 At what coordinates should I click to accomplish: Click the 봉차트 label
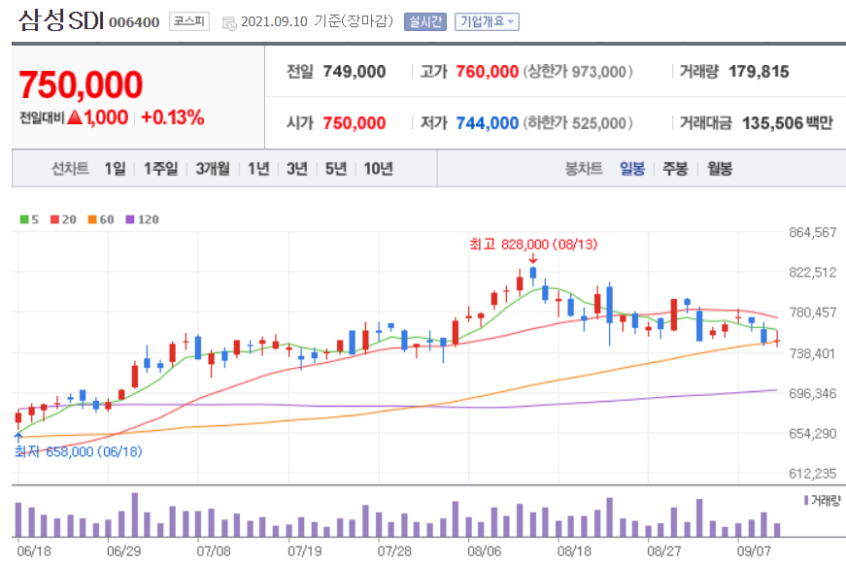(583, 169)
